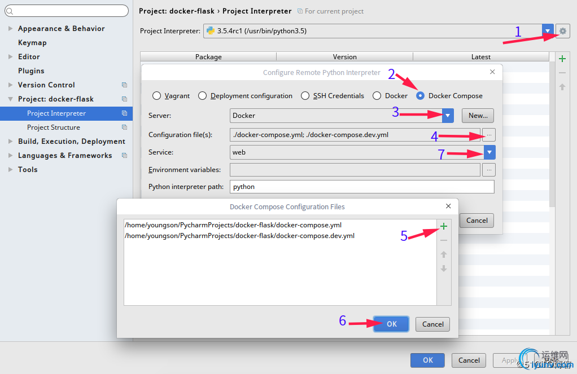The width and height of the screenshot is (577, 374).
Task: Sort packages by Version column header
Action: click(x=345, y=56)
